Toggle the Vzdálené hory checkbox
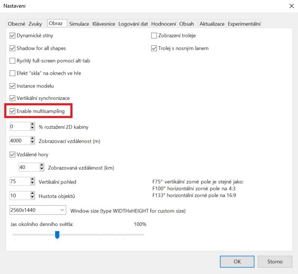This screenshot has width=298, height=274. (x=12, y=155)
